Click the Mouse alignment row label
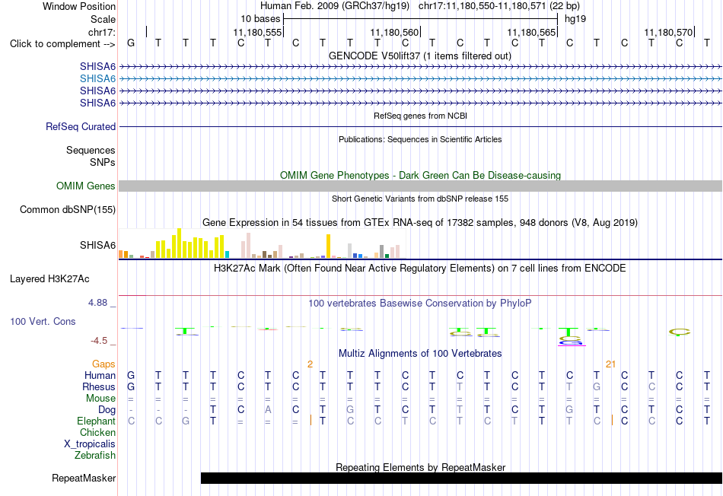The width and height of the screenshot is (723, 496). (100, 399)
